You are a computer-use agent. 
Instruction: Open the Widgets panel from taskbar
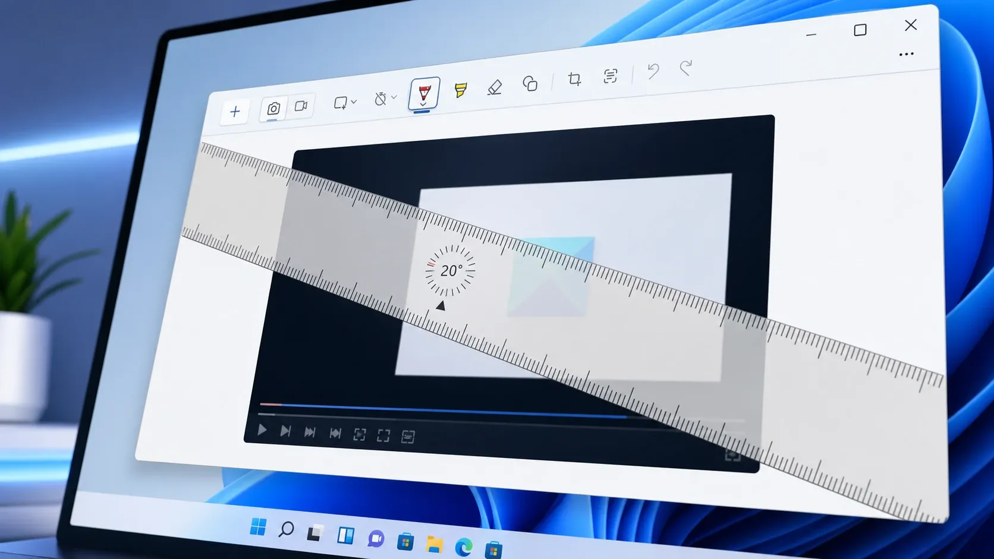345,535
